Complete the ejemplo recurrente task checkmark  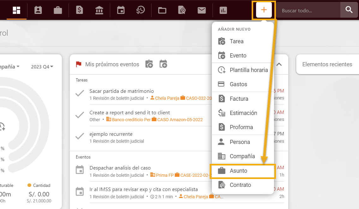(x=80, y=136)
